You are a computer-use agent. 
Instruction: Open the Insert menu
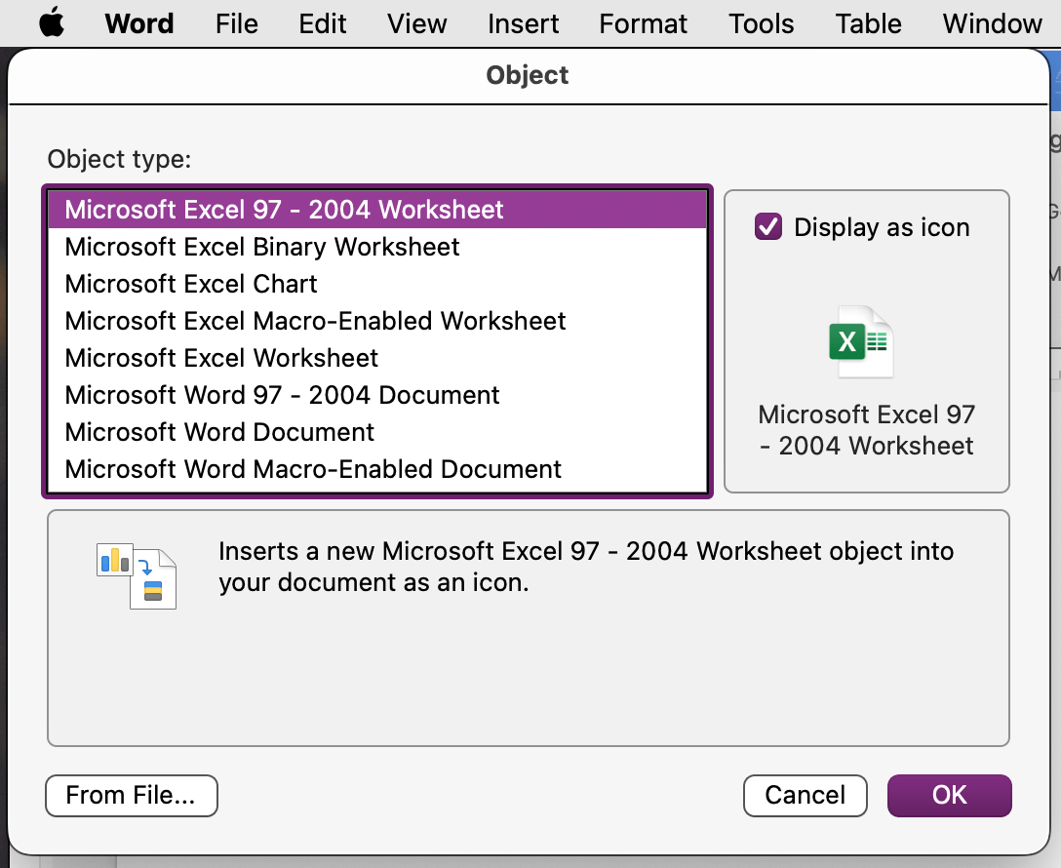click(524, 23)
